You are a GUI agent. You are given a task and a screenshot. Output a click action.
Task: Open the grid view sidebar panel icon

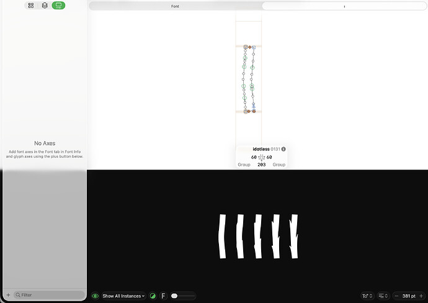[31, 6]
